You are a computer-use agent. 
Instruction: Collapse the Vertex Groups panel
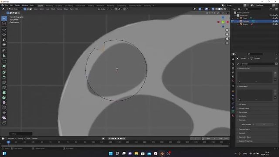[x=244, y=68]
